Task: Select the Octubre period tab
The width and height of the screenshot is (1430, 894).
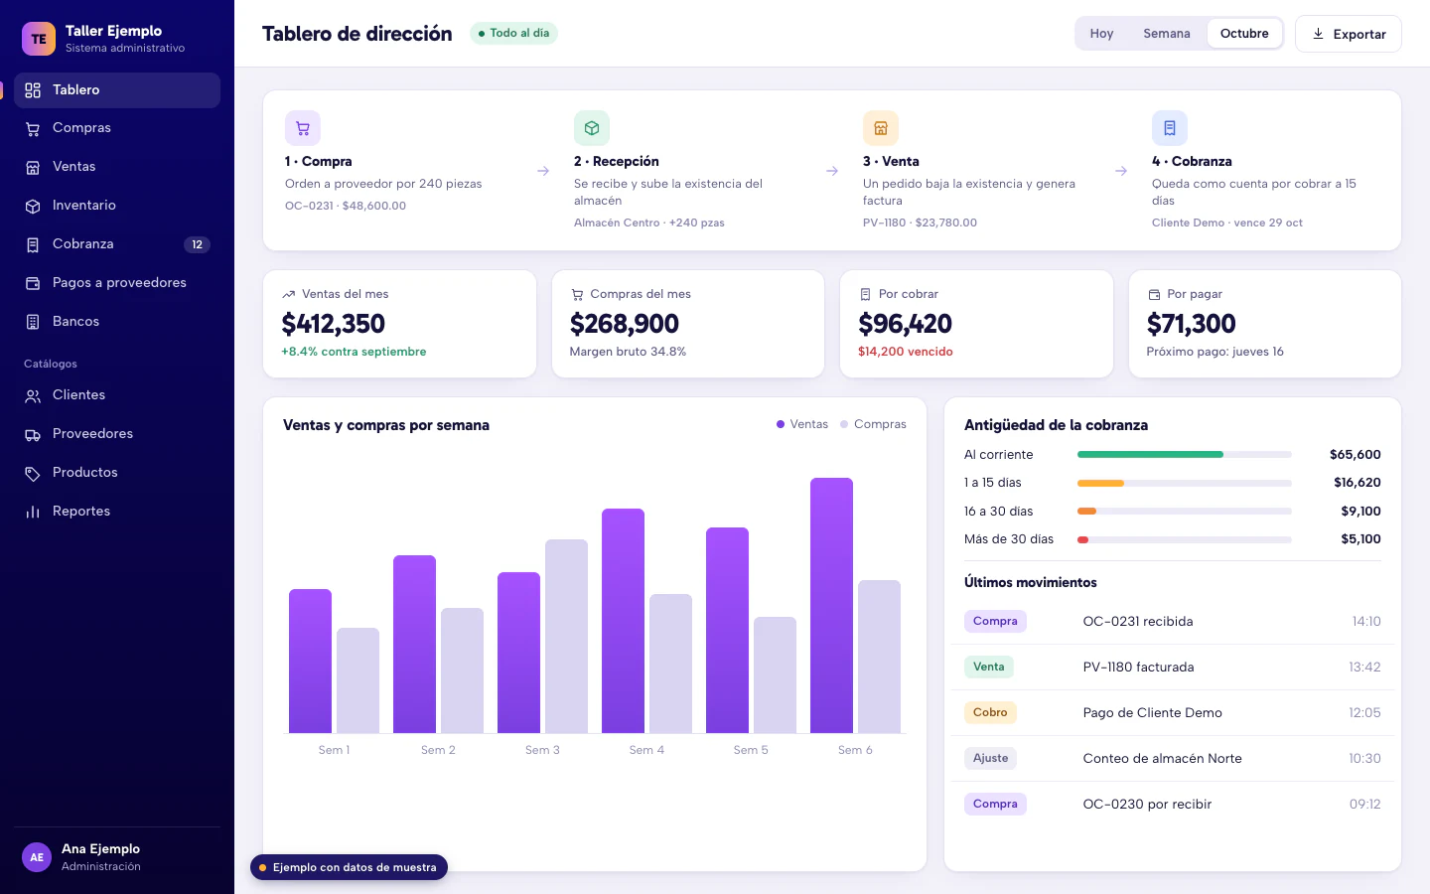Action: pyautogui.click(x=1244, y=34)
